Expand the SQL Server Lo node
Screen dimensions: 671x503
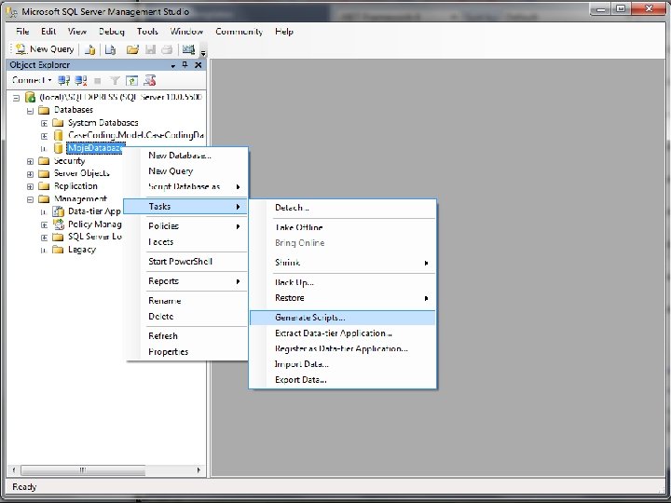[x=44, y=238]
